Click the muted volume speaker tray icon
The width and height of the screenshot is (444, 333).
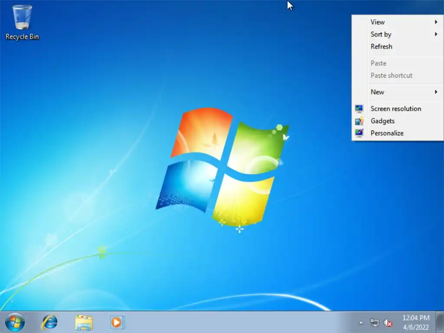[x=388, y=323]
